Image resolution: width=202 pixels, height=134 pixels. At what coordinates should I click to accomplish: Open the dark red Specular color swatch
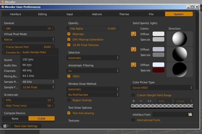tap(158, 70)
